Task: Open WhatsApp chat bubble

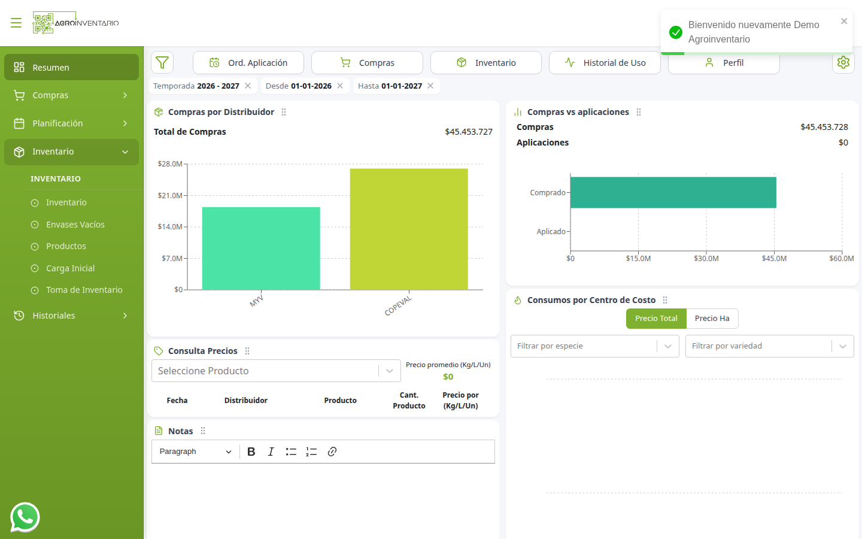Action: coord(25,517)
